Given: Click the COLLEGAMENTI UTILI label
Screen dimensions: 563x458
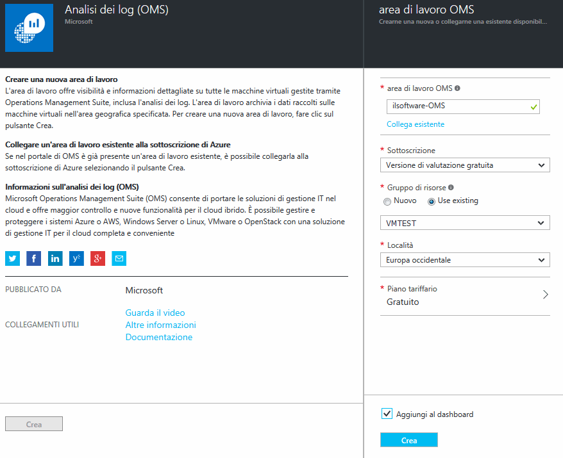Looking at the screenshot, I should [42, 325].
